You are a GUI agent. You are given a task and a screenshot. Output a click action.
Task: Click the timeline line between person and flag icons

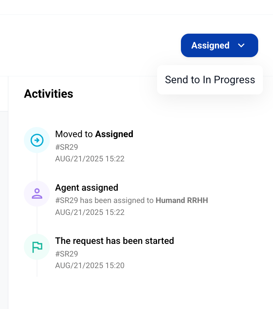[37, 220]
